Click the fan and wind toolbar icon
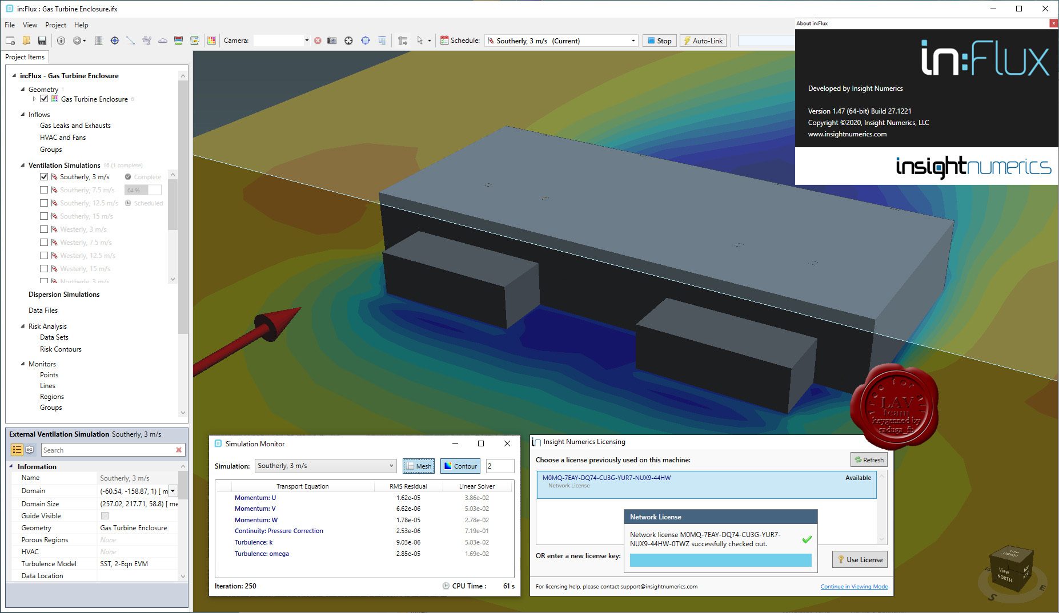 tap(147, 41)
